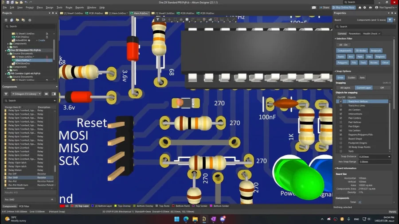Open the Octagon-514 Library dropdown
The height and width of the screenshot is (224, 399).
(x=27, y=94)
